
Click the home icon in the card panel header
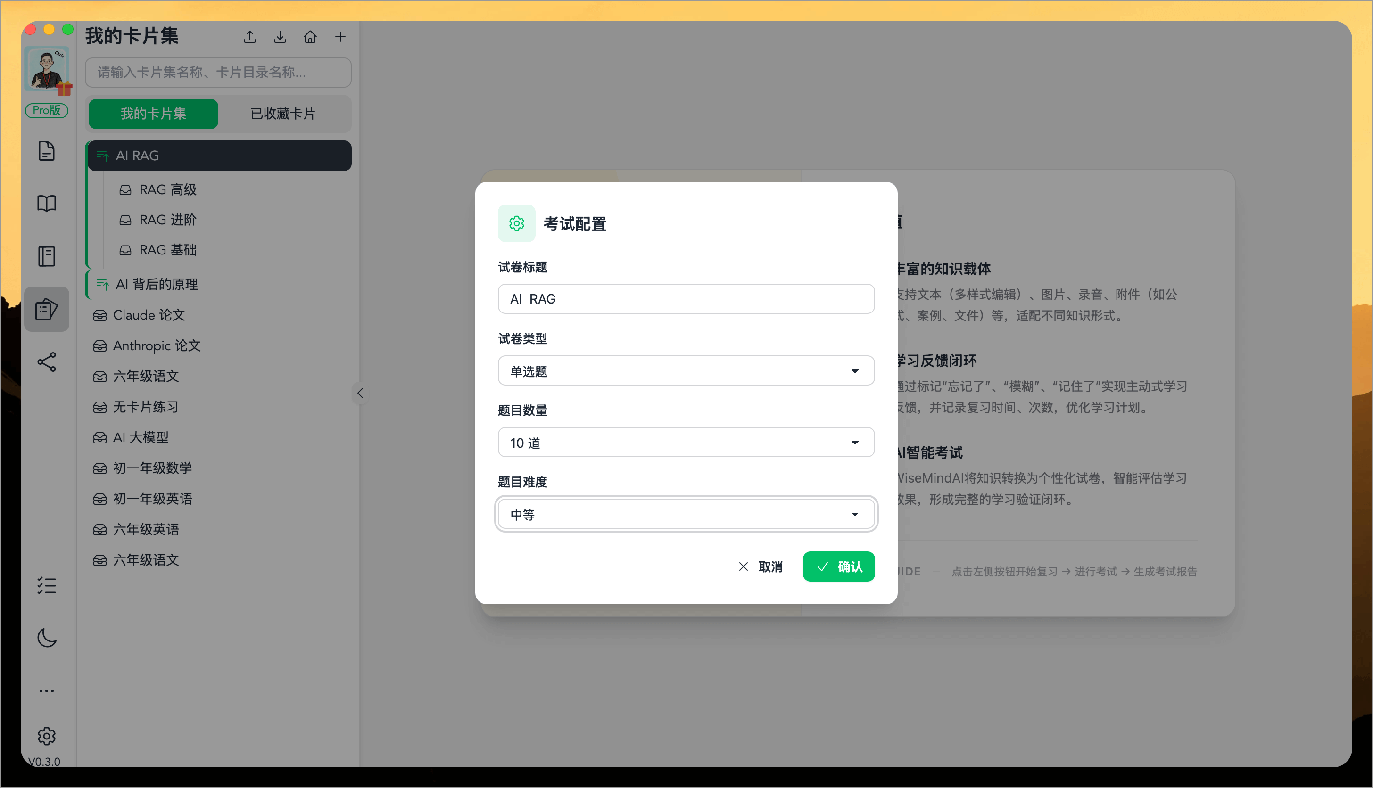[310, 36]
